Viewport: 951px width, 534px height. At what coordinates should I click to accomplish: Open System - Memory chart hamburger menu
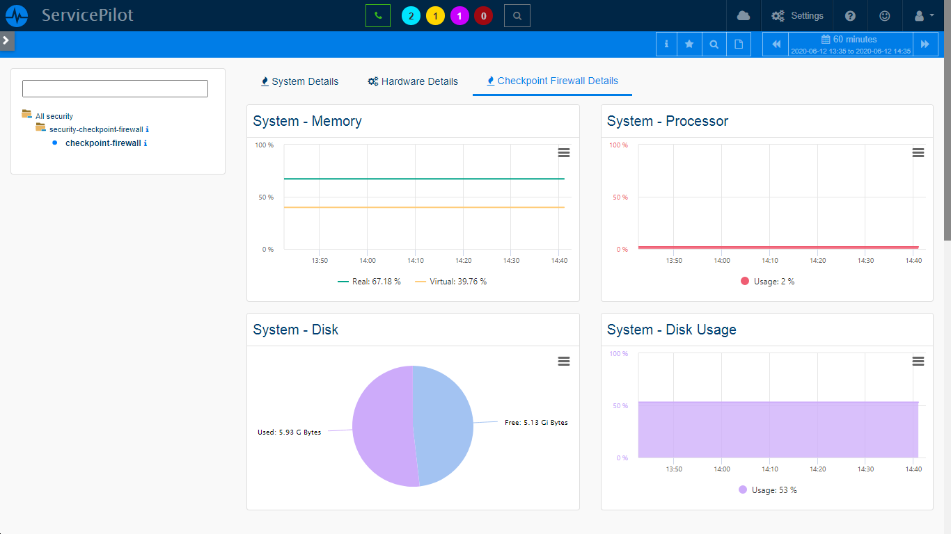tap(564, 153)
